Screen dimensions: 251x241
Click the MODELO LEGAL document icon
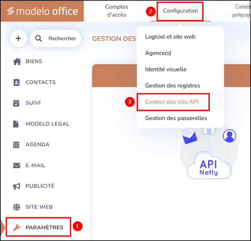click(x=16, y=124)
